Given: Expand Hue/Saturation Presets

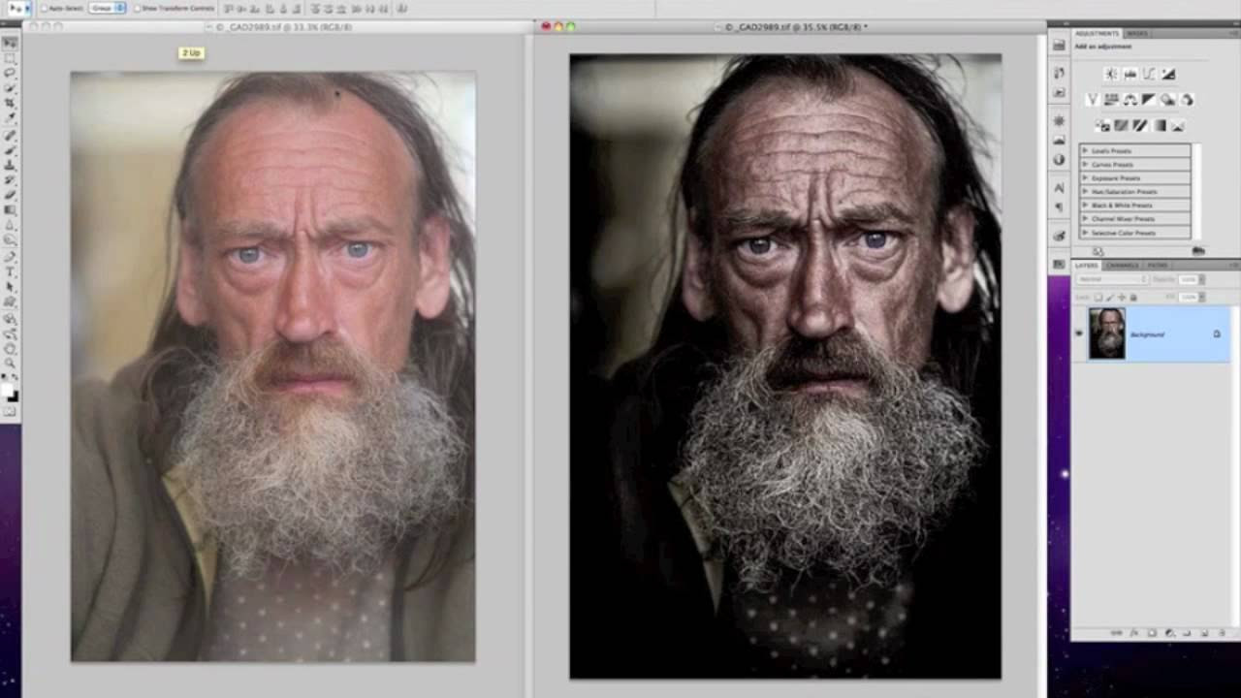Looking at the screenshot, I should click(1085, 192).
